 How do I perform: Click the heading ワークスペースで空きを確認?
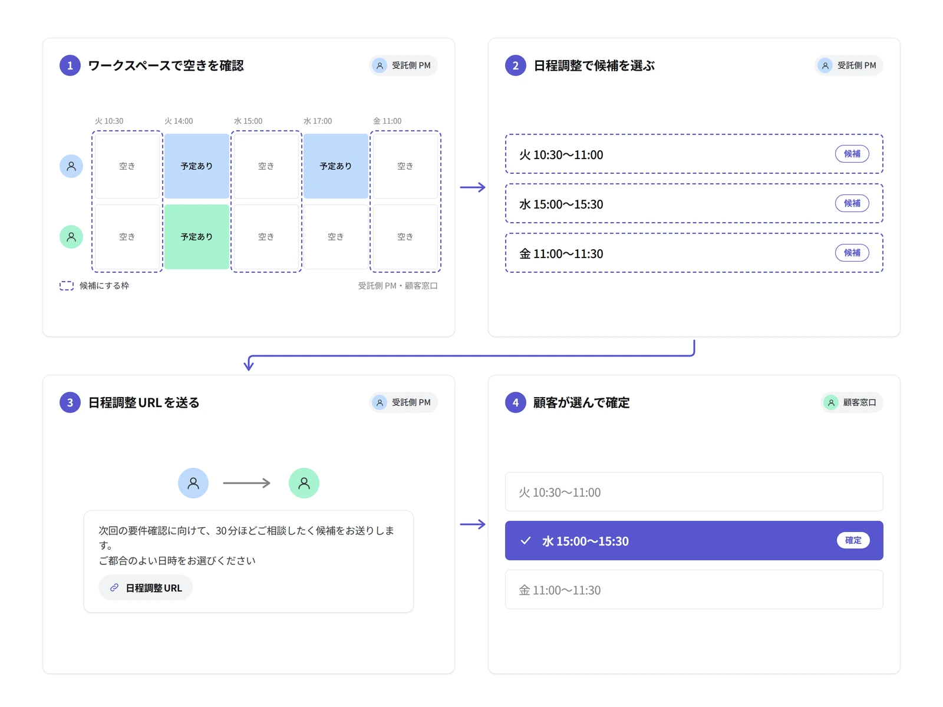coord(166,65)
